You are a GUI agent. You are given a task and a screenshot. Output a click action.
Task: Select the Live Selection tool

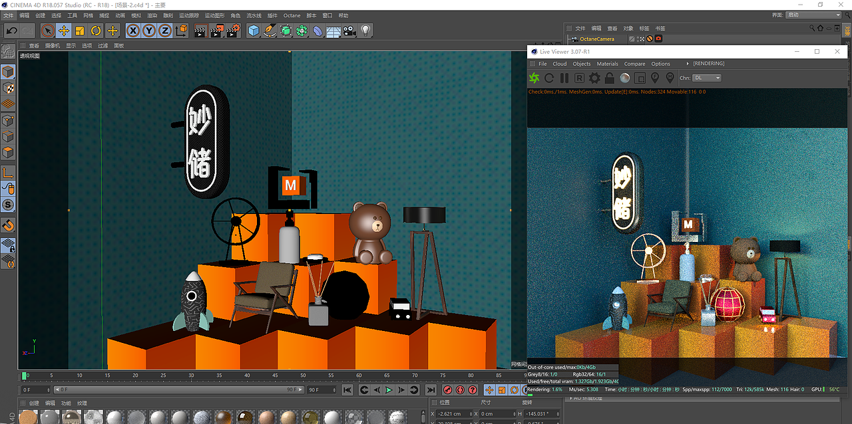[x=47, y=31]
